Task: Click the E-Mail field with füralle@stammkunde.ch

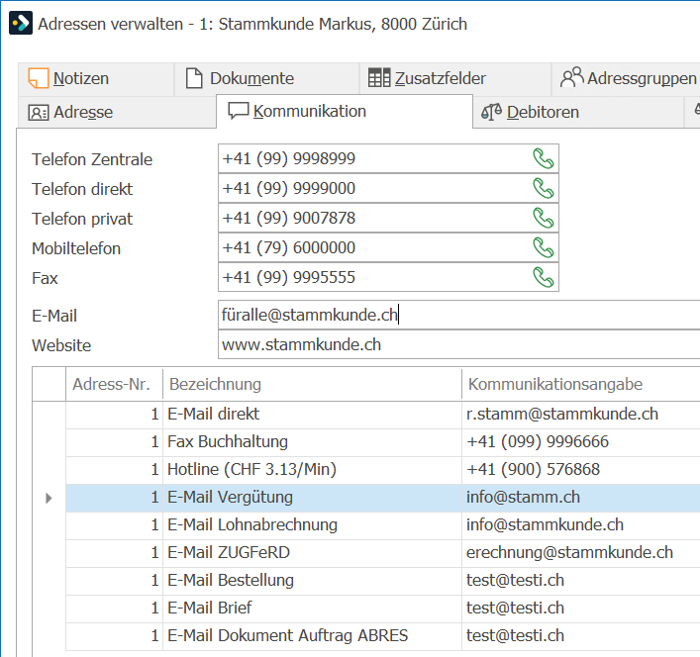Action: (x=459, y=316)
